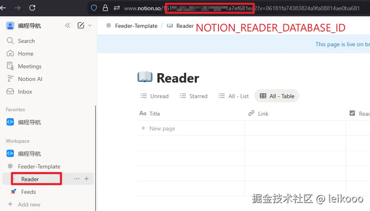Add a subpage inside Reader with plus
Viewport: 370px width, 211px height.
click(87, 179)
